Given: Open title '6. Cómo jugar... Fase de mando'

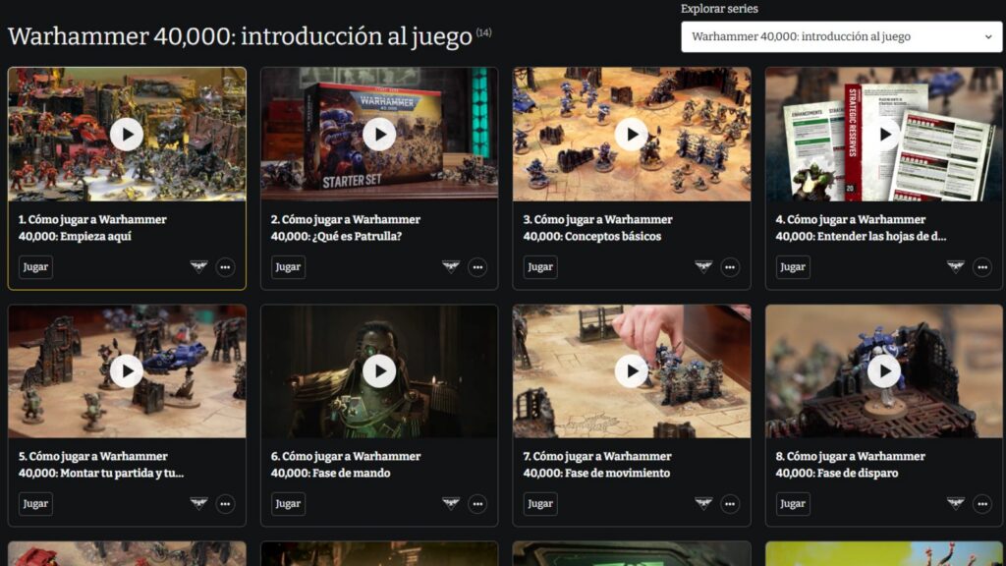Looking at the screenshot, I should 345,465.
